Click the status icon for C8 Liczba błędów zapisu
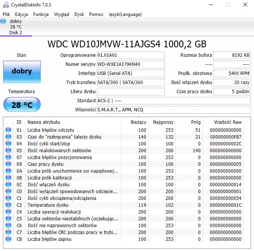The image size is (254, 251). [x=8, y=239]
